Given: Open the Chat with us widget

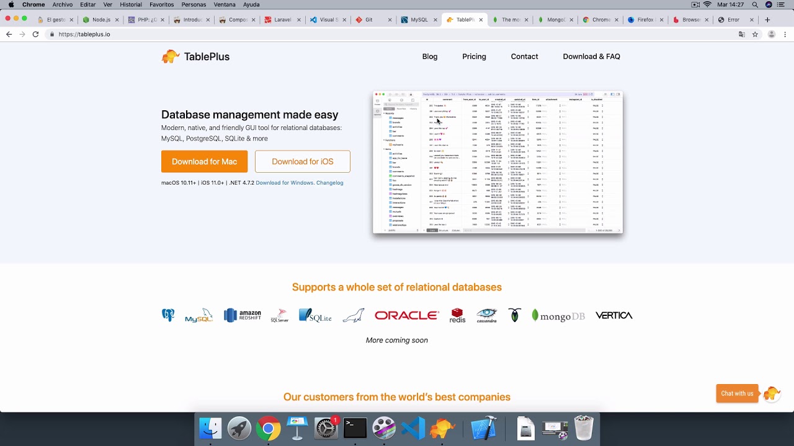Looking at the screenshot, I should (x=738, y=393).
